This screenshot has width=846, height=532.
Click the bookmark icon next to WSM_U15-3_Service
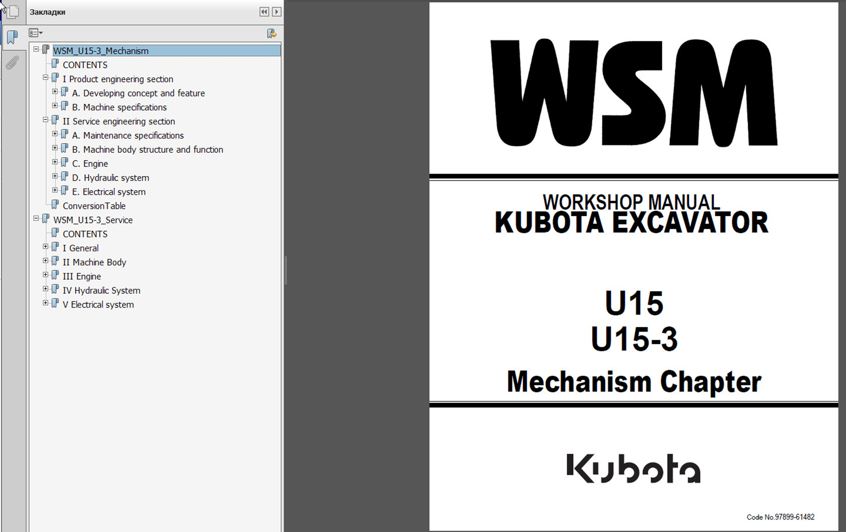click(x=46, y=219)
